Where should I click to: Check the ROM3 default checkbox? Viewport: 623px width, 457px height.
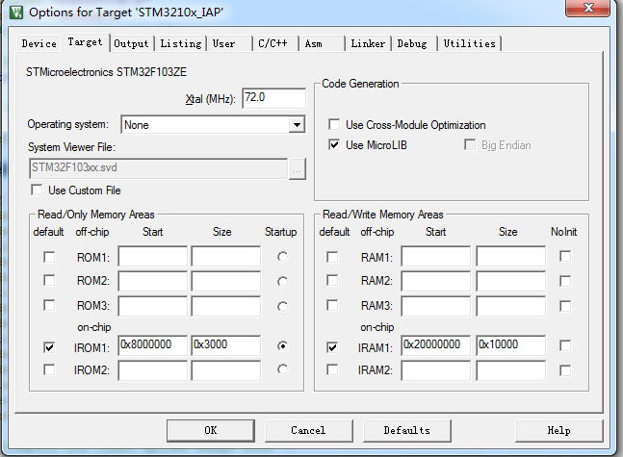(x=49, y=305)
